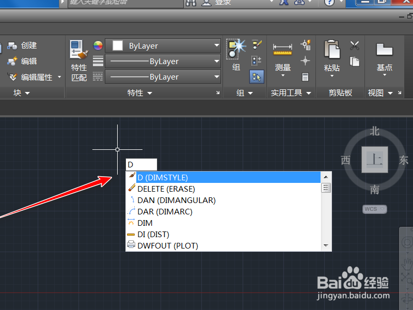
Task: Click the Ungroup icon with pencil
Action: pos(257,45)
